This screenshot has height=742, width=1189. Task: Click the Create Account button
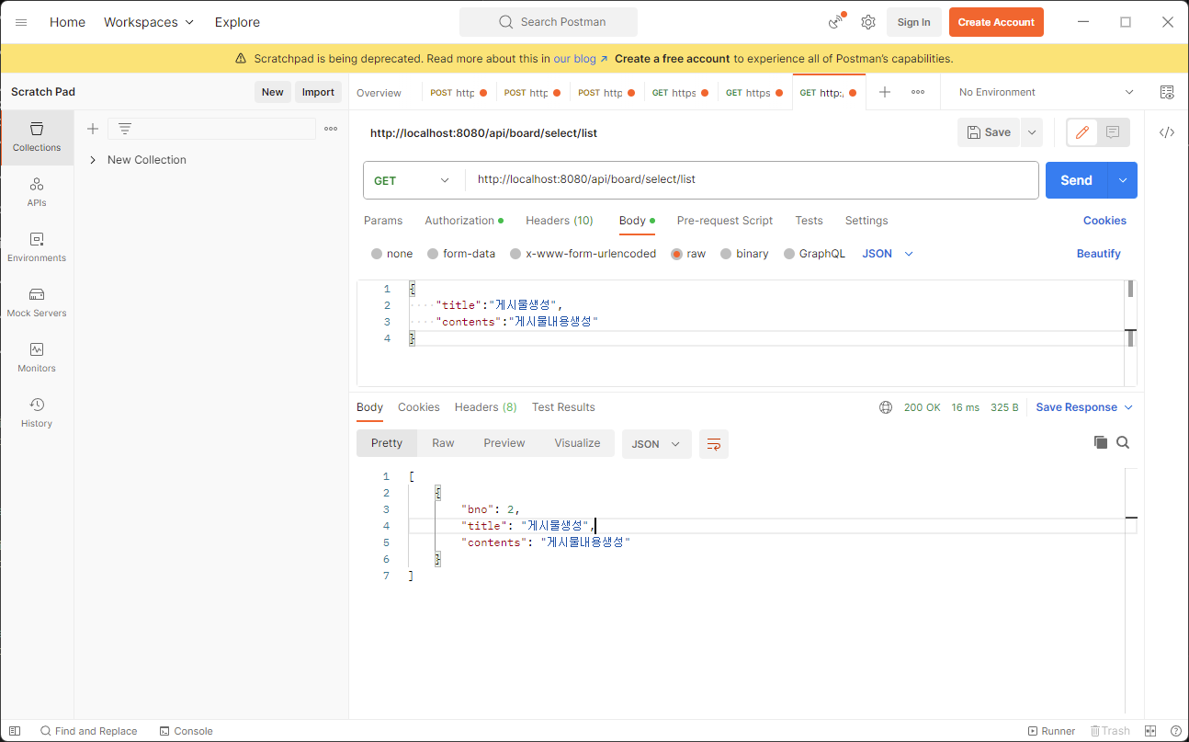point(996,22)
